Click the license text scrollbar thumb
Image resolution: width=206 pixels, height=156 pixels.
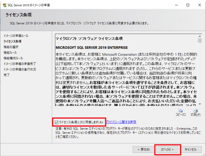point(200,41)
